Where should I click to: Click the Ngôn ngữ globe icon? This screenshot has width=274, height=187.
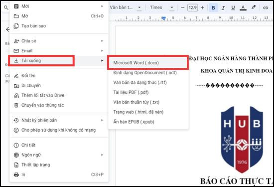tap(16, 155)
